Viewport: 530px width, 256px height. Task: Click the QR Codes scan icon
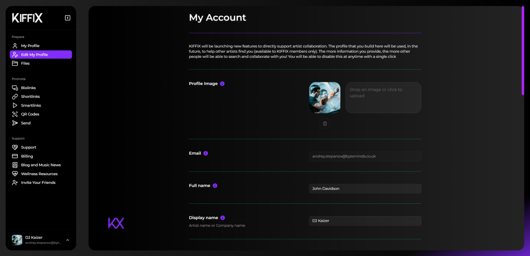click(15, 114)
